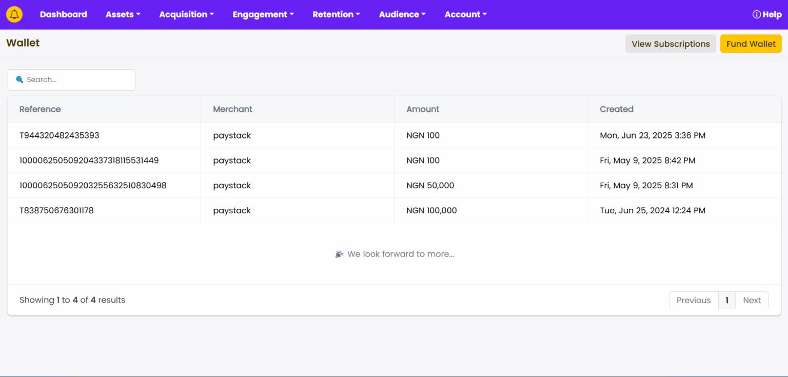Select page 1 in pagination

(727, 300)
